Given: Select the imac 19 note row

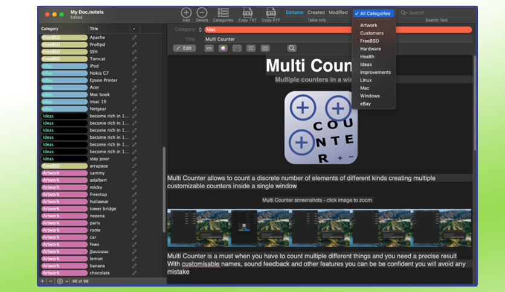Looking at the screenshot, I should pyautogui.click(x=101, y=101).
